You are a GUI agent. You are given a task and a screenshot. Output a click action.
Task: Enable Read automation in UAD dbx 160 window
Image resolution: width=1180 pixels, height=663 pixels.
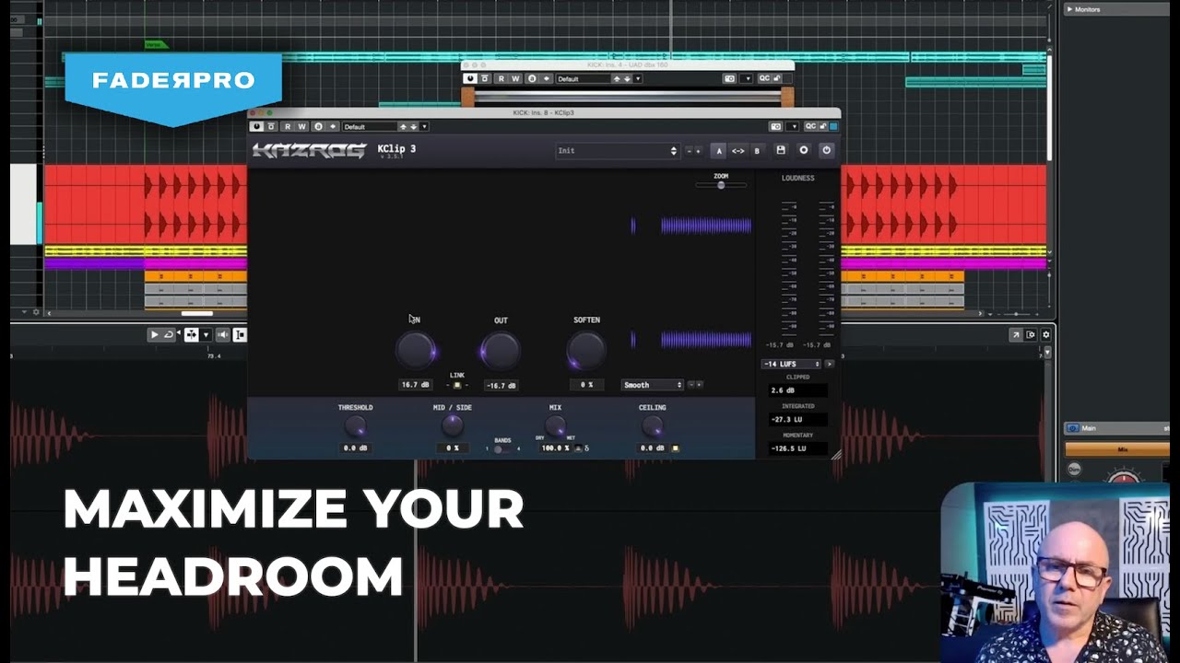[501, 78]
